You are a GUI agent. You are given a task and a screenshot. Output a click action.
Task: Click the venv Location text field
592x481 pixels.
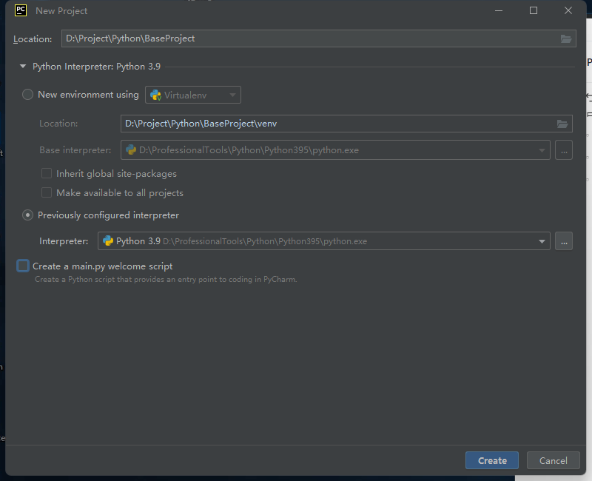point(346,124)
